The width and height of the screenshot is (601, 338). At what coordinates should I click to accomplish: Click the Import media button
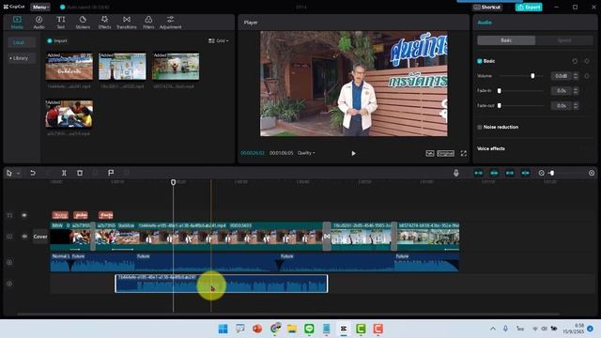click(57, 40)
